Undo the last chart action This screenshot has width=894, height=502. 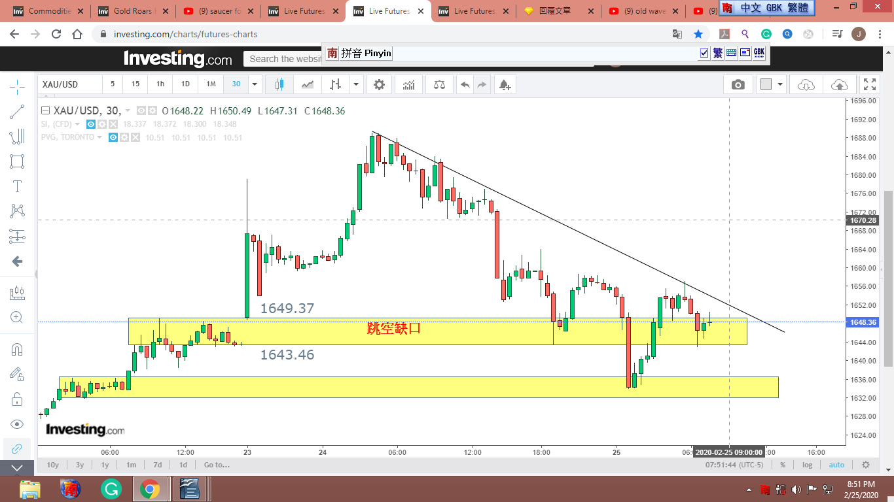tap(465, 84)
